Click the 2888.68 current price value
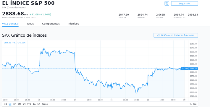The height and width of the screenshot is (107, 210). 13,14
